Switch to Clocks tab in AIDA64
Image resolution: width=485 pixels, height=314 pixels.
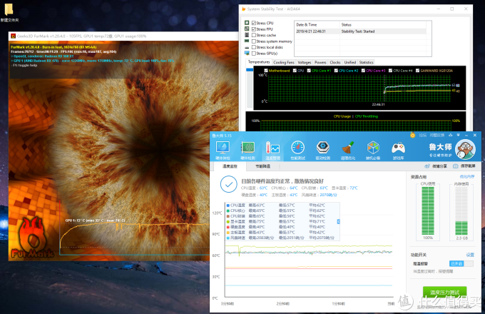[335, 63]
